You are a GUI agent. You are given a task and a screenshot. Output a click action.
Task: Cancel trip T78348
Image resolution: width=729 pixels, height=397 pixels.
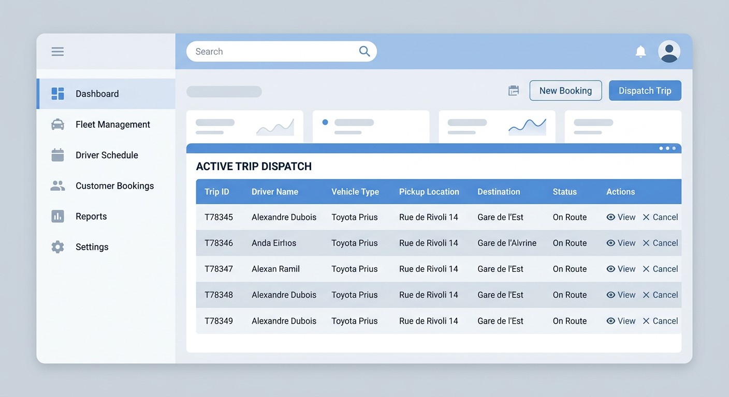(x=660, y=295)
